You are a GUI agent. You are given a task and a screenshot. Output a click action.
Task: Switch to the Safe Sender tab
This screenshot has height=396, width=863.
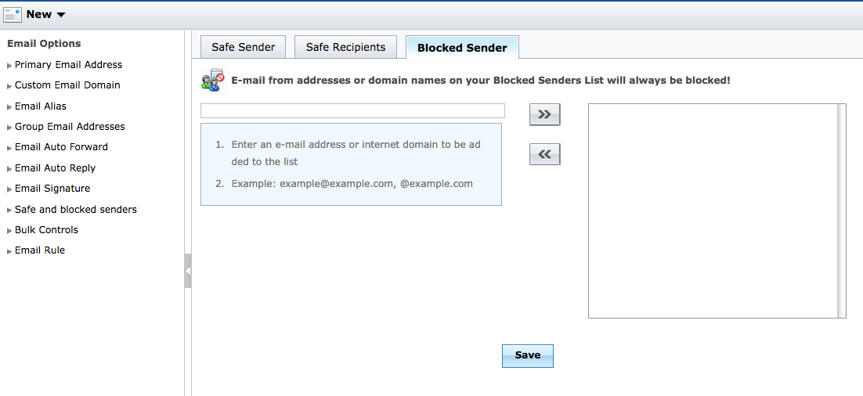click(243, 47)
